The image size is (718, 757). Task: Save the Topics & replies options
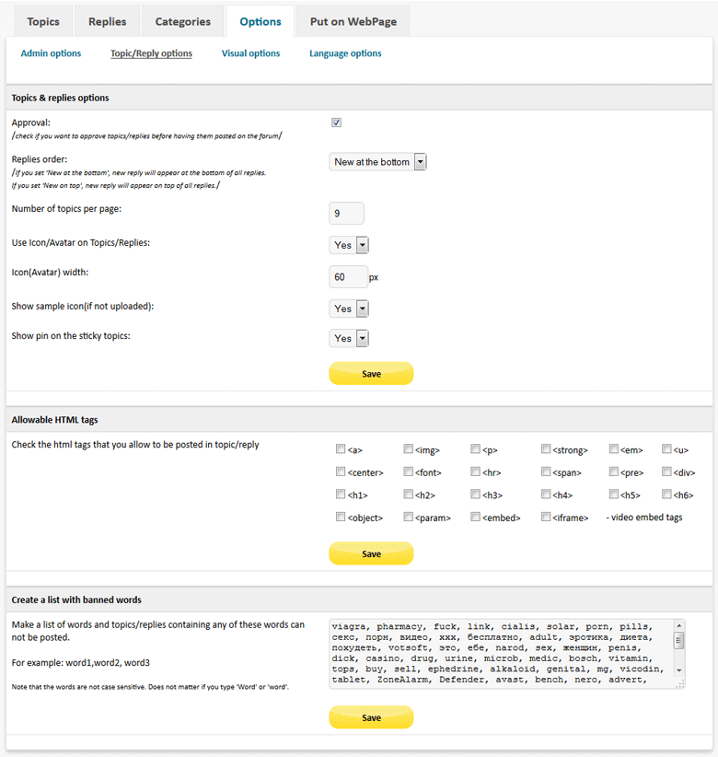point(371,374)
